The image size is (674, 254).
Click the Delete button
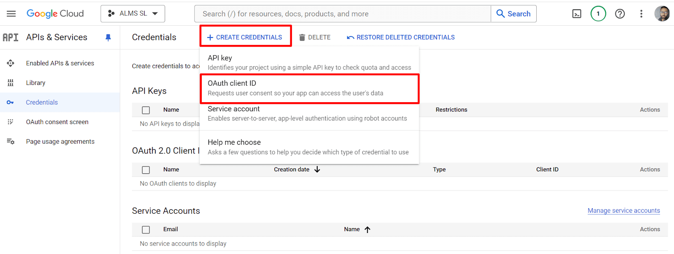[315, 37]
